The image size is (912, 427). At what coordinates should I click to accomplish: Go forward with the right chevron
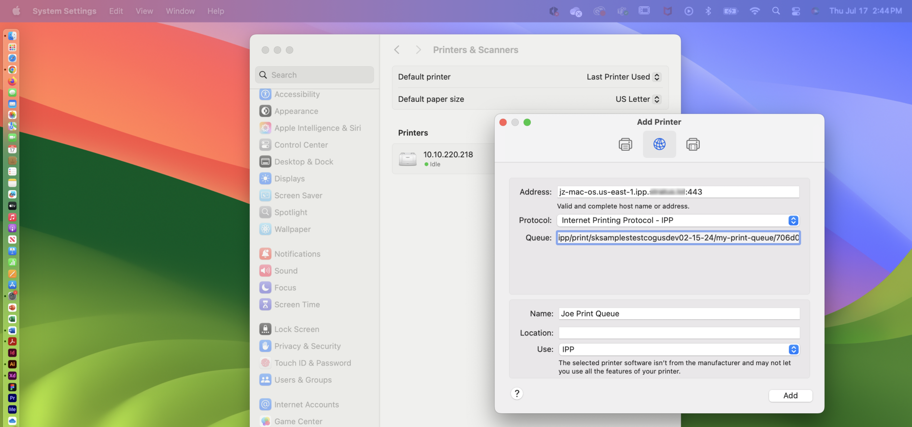(418, 50)
